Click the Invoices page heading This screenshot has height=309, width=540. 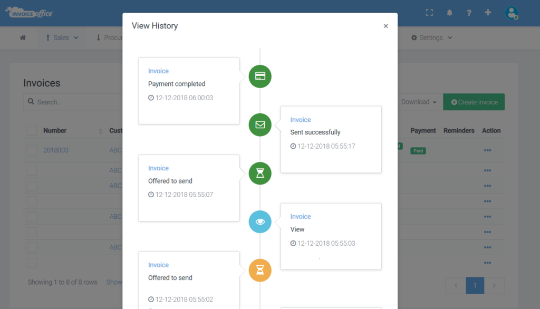42,83
